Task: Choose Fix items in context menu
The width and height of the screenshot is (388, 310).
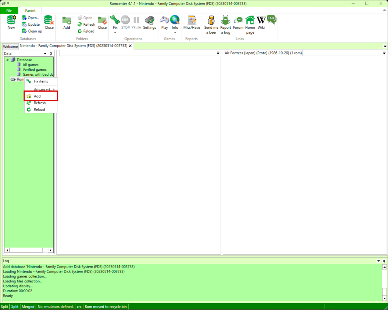Action: (41, 81)
